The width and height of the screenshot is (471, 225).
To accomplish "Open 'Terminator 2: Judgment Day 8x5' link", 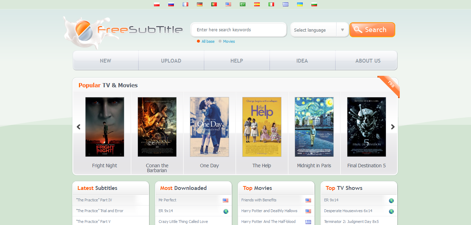I will coord(351,222).
